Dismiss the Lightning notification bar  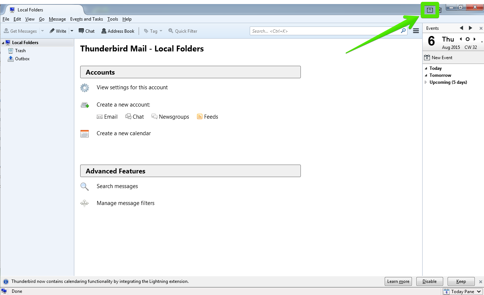tap(480, 282)
